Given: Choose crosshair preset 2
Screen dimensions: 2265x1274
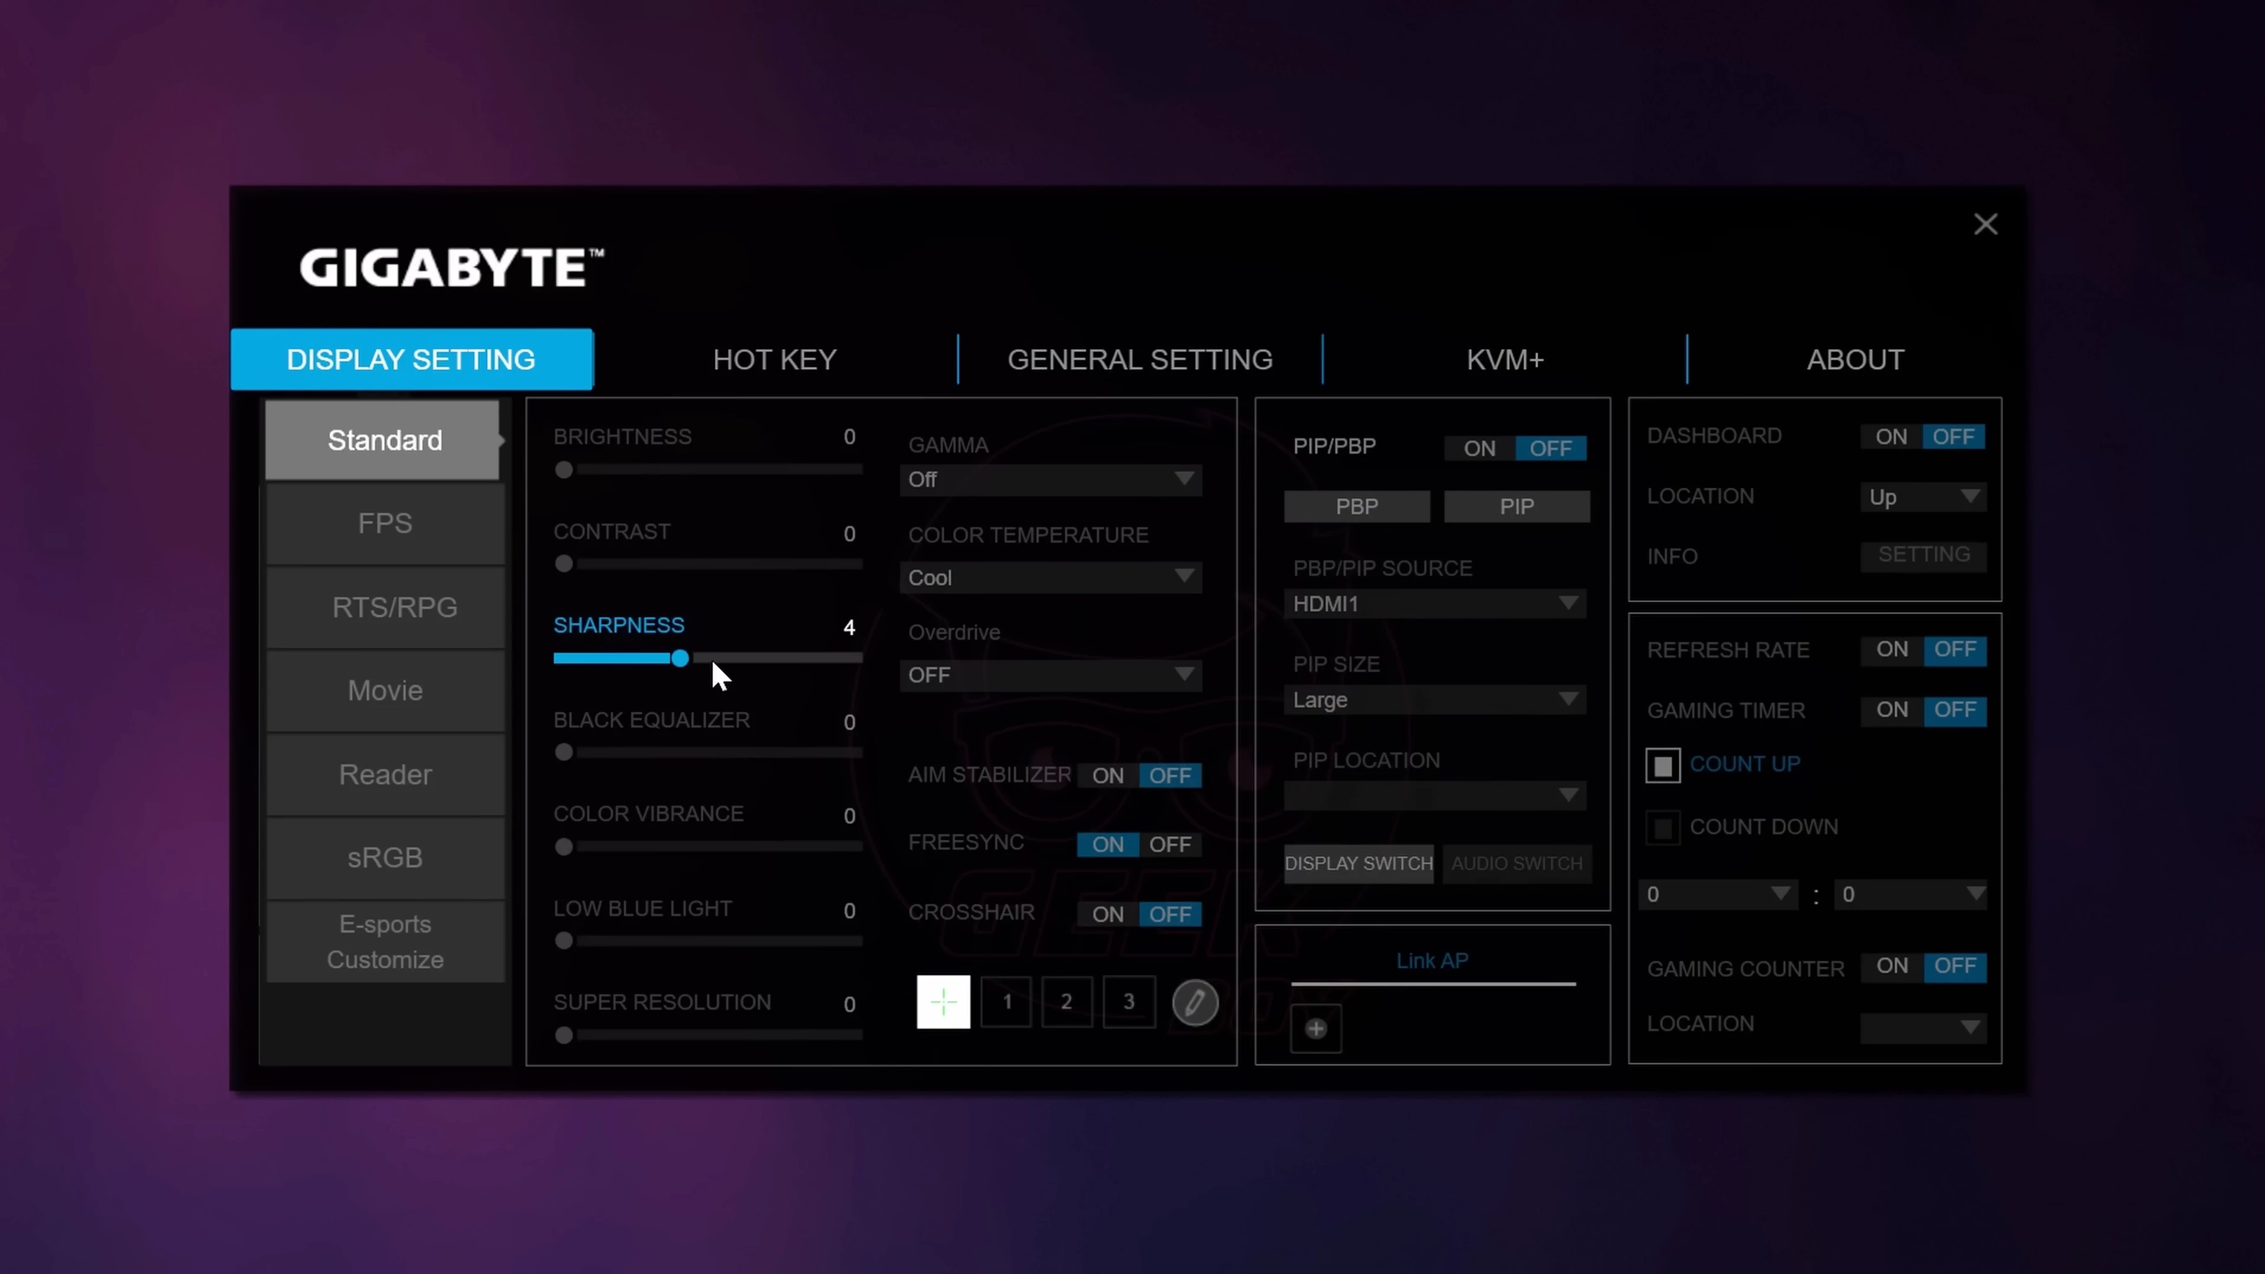Looking at the screenshot, I should click(1066, 1002).
